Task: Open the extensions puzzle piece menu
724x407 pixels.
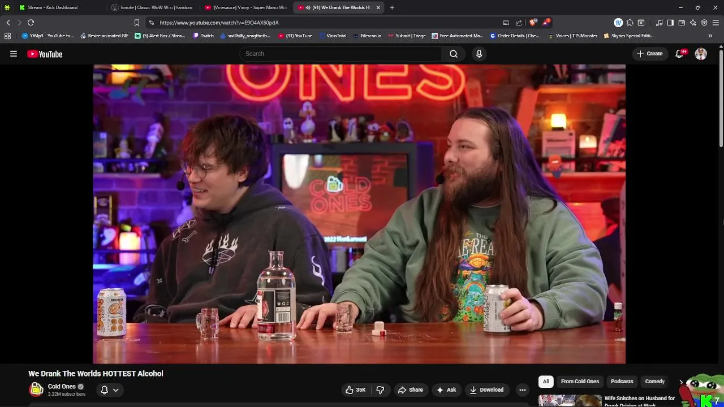Action: pyautogui.click(x=630, y=23)
